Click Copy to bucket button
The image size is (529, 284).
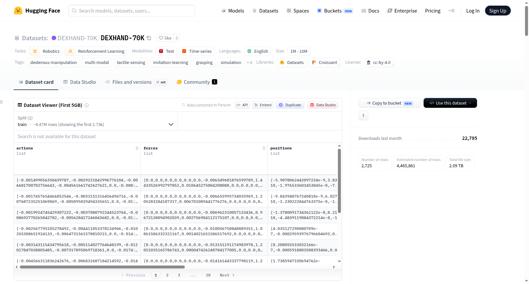coord(389,103)
